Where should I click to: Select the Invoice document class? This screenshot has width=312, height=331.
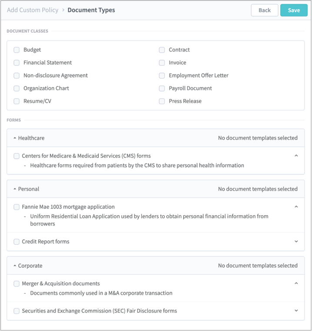click(x=162, y=63)
